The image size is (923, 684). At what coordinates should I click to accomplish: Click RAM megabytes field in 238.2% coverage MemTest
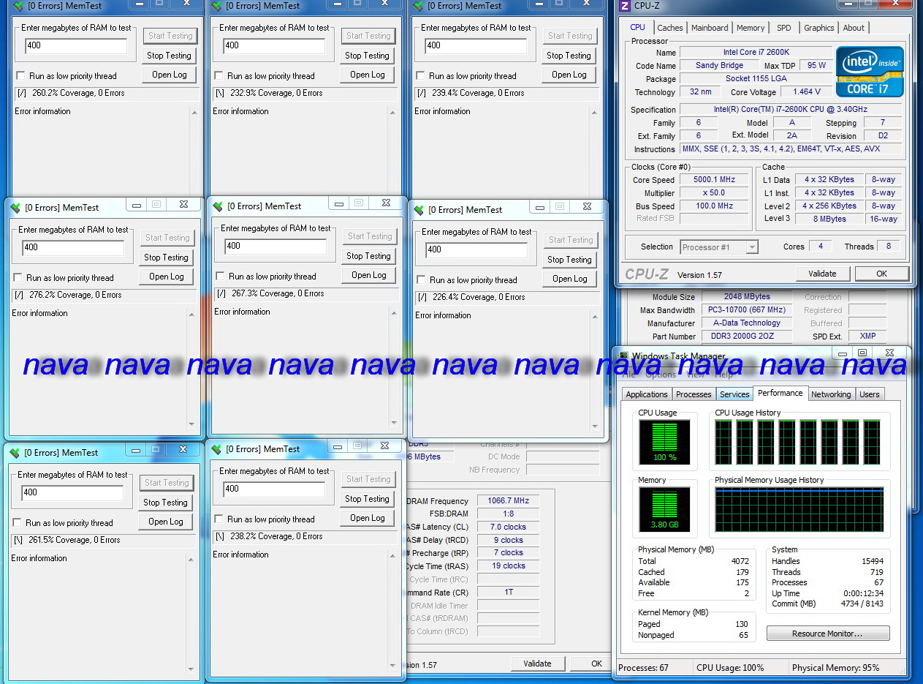tap(274, 489)
